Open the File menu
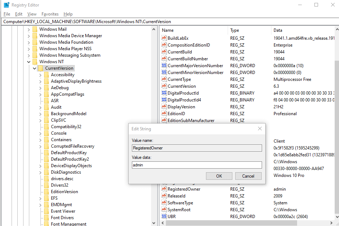The image size is (339, 226). point(7,14)
